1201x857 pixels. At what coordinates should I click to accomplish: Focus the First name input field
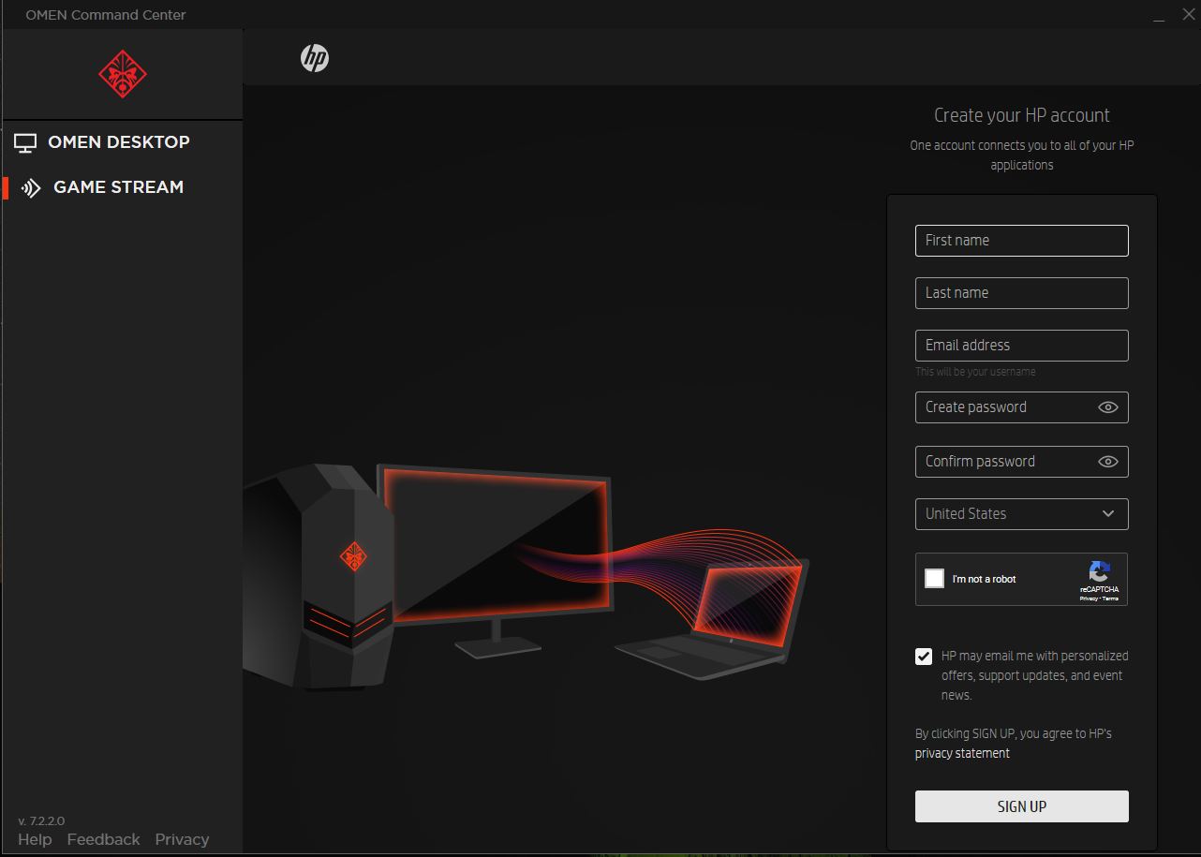tap(1021, 241)
